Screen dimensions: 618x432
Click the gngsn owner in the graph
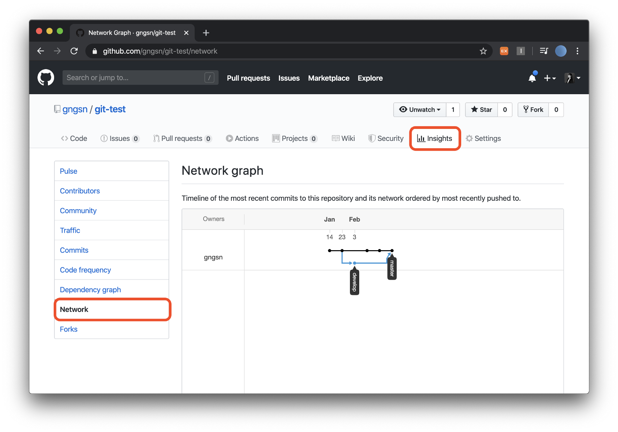pyautogui.click(x=213, y=257)
